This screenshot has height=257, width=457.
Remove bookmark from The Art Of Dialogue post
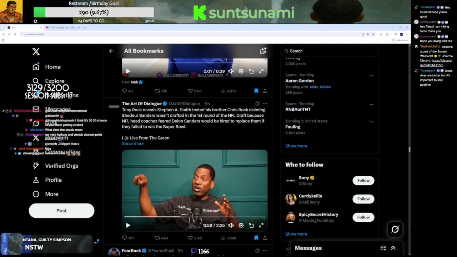pos(256,238)
